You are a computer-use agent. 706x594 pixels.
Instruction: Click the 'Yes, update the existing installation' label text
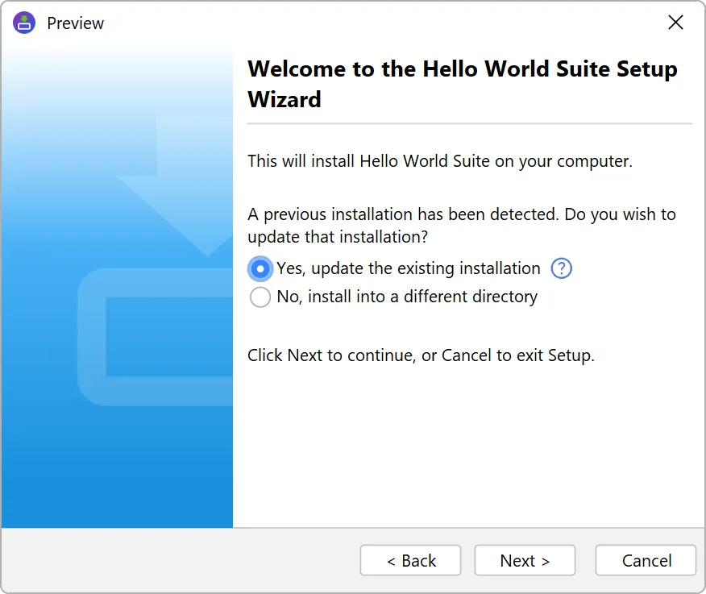408,268
